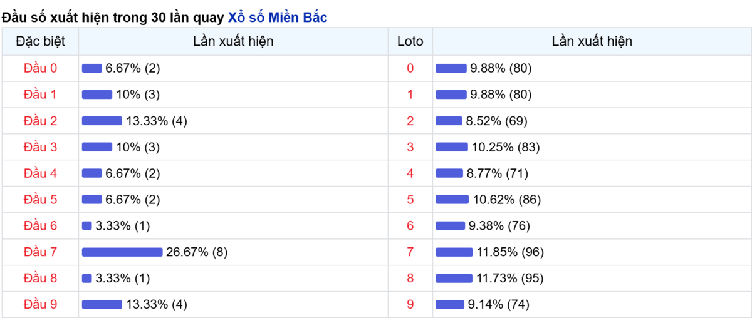Click the left Lần xuất hiện header
Viewport: 752px width, 318px height.
point(233,42)
